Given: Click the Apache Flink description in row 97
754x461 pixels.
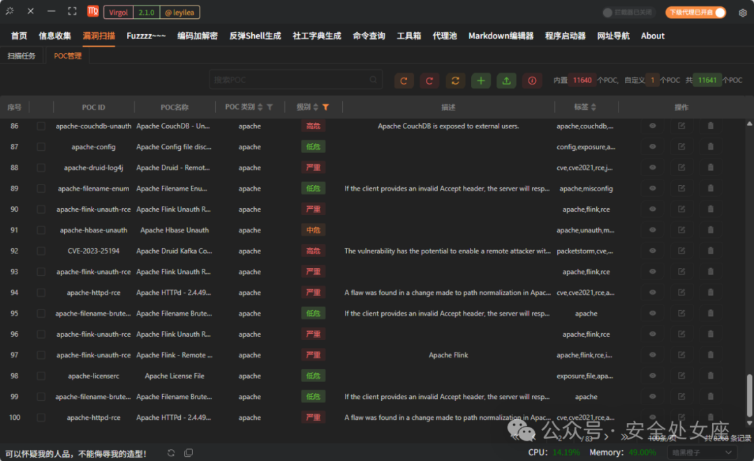Looking at the screenshot, I should tap(448, 355).
